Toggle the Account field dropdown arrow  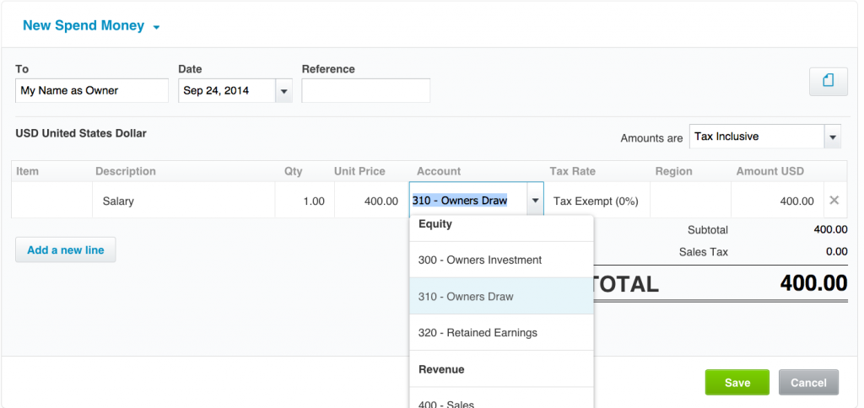[x=535, y=201]
